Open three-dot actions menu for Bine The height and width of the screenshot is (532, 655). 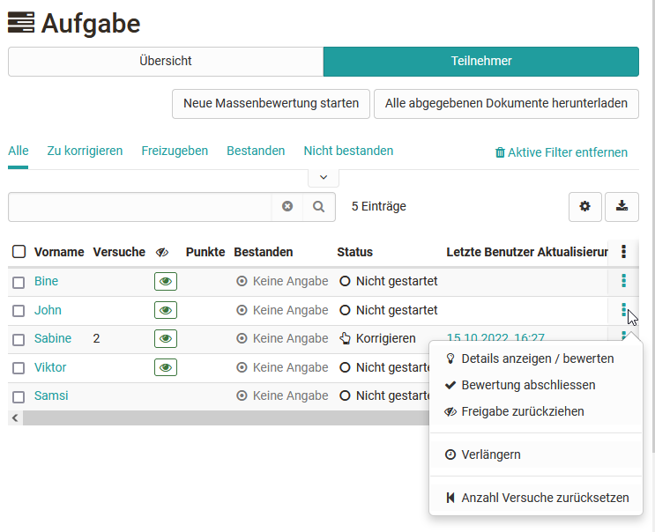pos(623,281)
